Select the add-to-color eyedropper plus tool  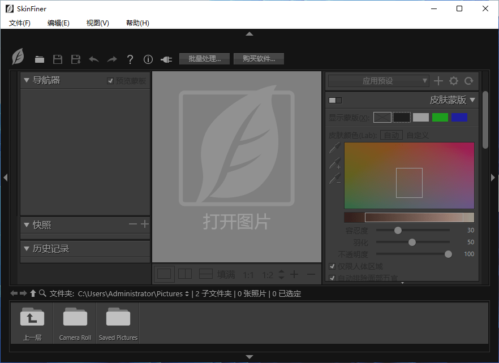point(335,163)
